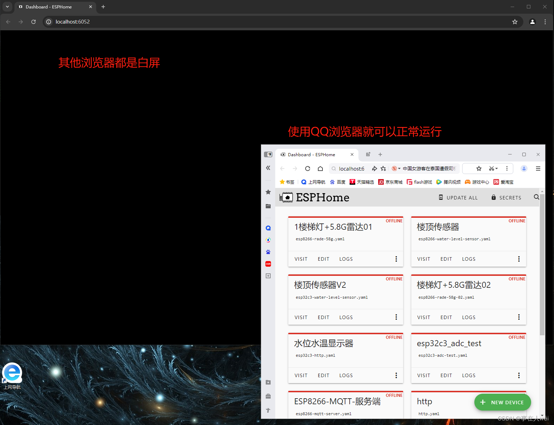Screen dimensions: 554x425
Task: Edit 1楼梯灯+5.8G雷达01 config
Action: [x=324, y=259]
